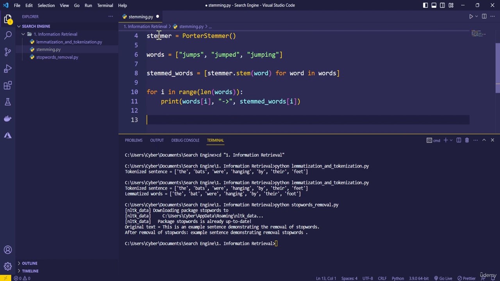The width and height of the screenshot is (500, 281).
Task: Click Ln 13, Col 1 in status bar
Action: pyautogui.click(x=326, y=278)
